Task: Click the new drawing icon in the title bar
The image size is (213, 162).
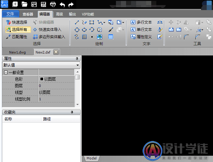Action: coord(15,4)
